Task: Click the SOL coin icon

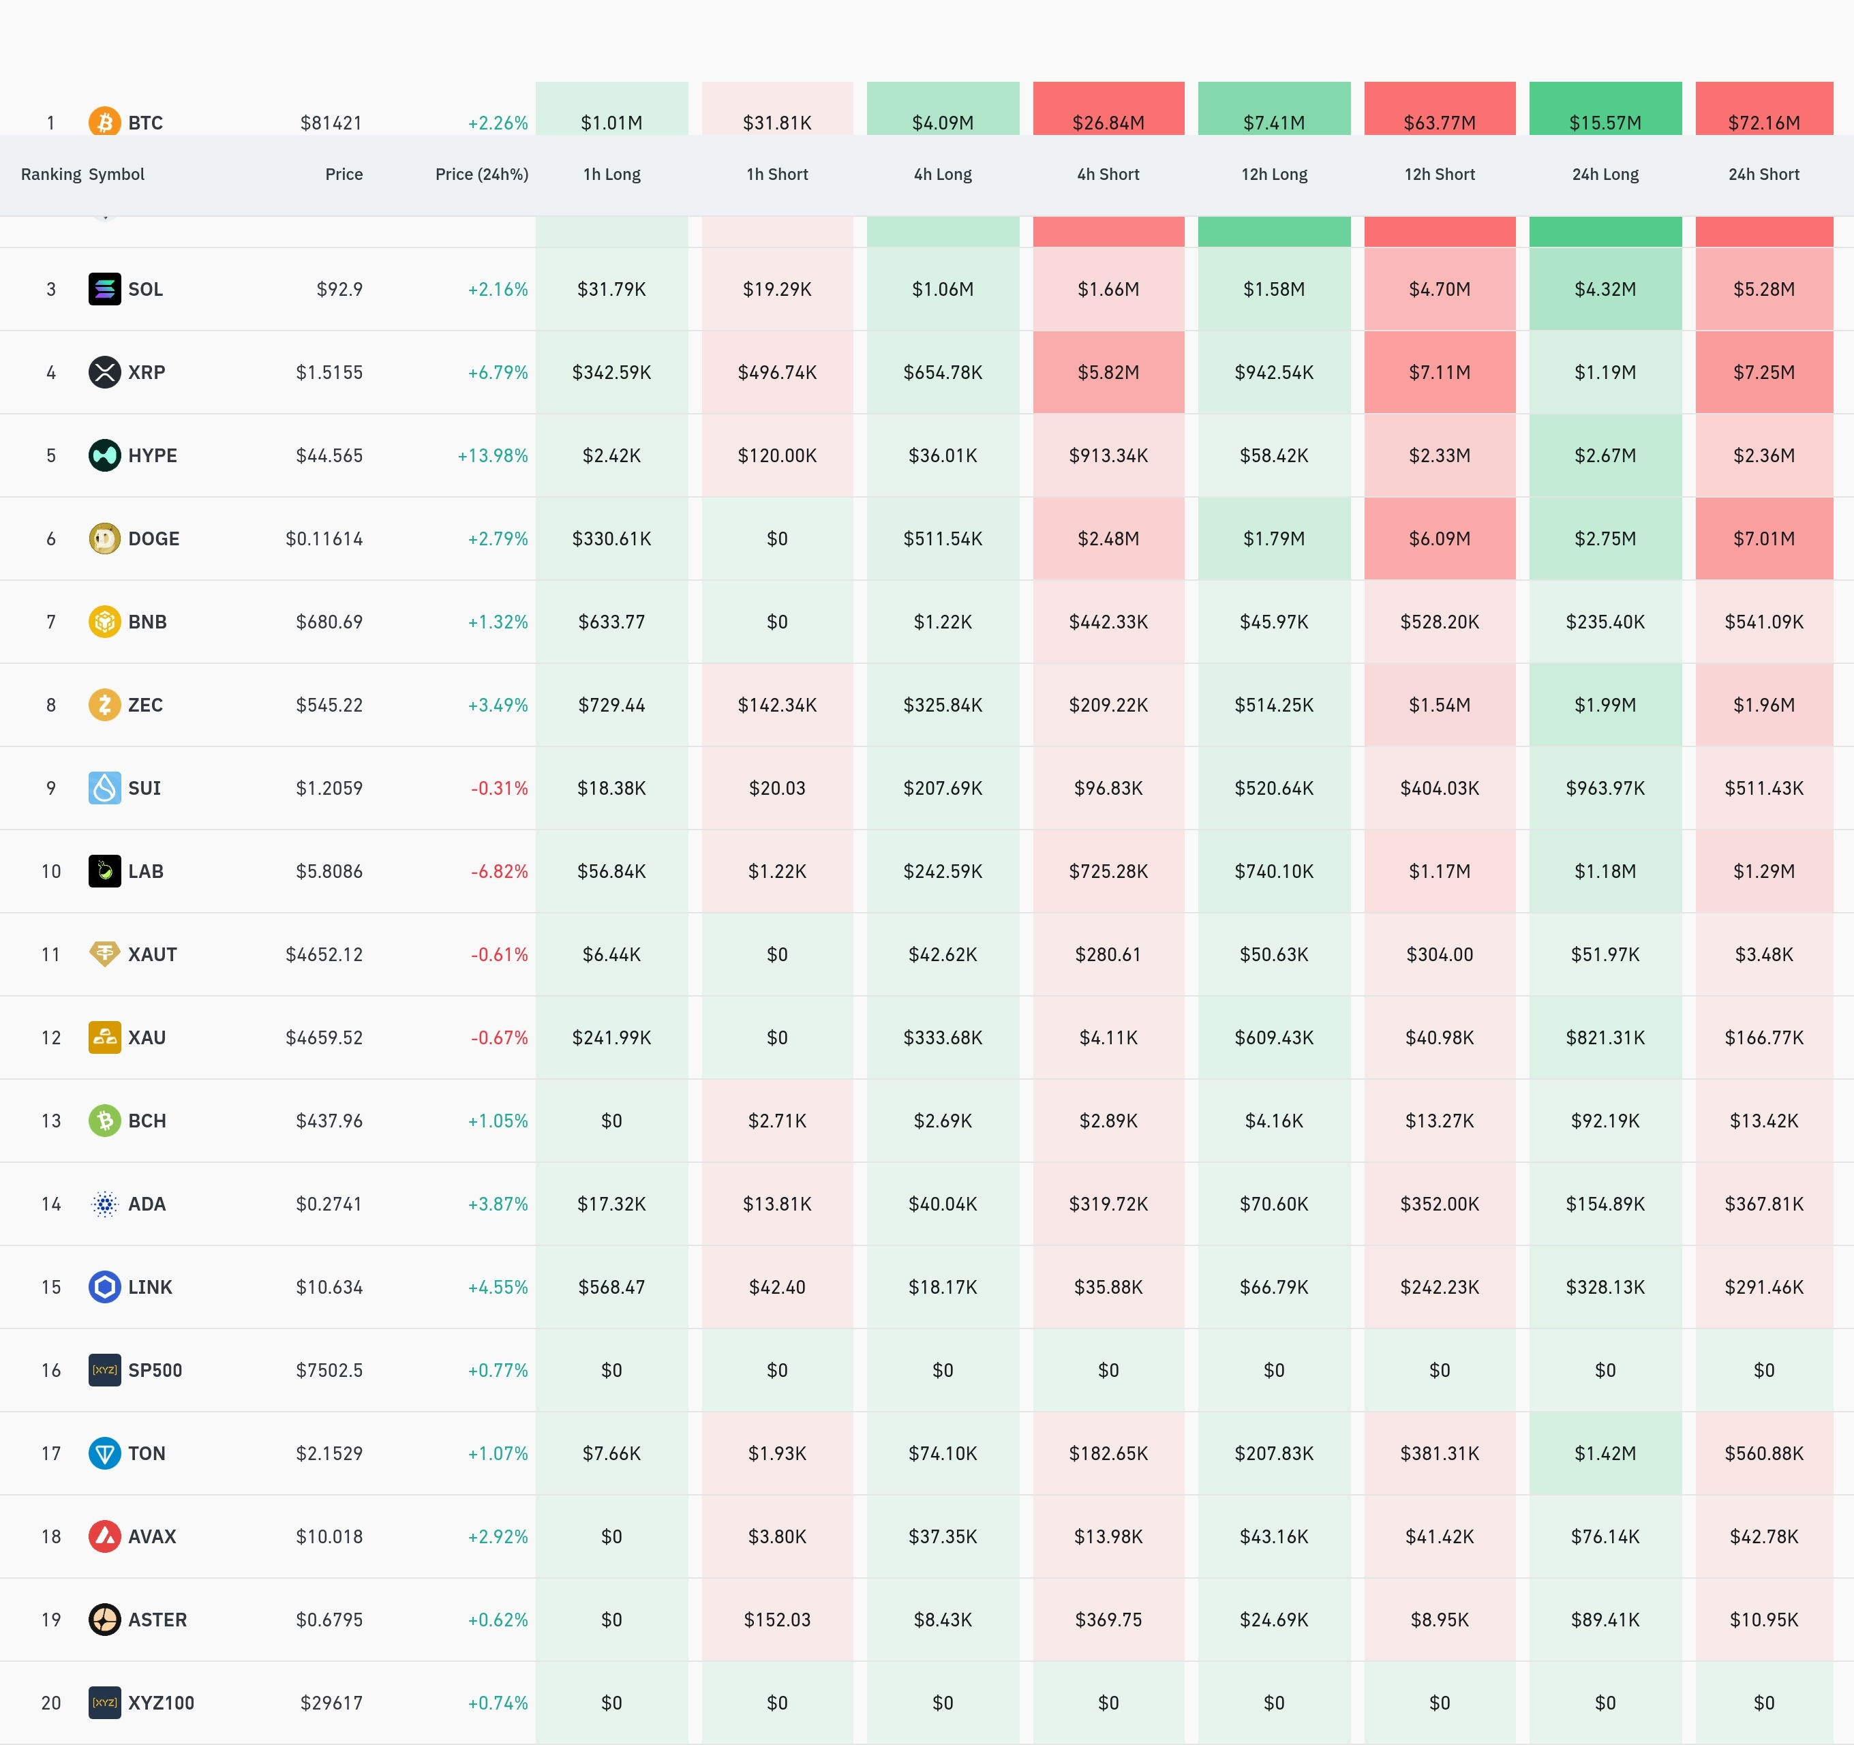Action: 104,289
